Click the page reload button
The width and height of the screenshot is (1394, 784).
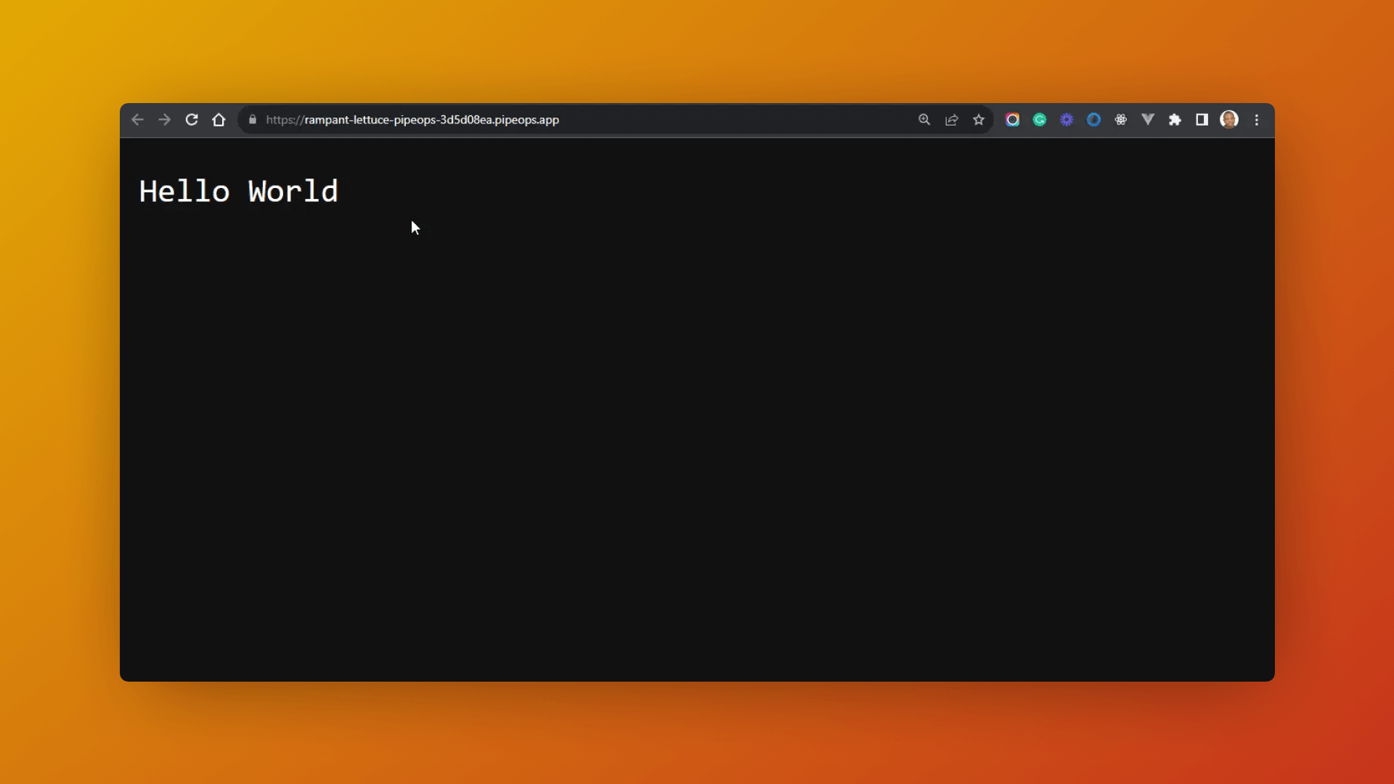tap(190, 119)
